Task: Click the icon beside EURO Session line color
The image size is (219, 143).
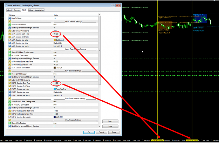Action: (10, 89)
